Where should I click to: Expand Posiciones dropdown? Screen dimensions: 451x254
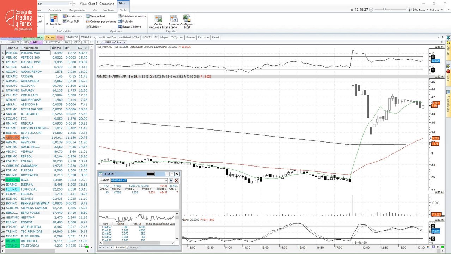[x=81, y=16]
